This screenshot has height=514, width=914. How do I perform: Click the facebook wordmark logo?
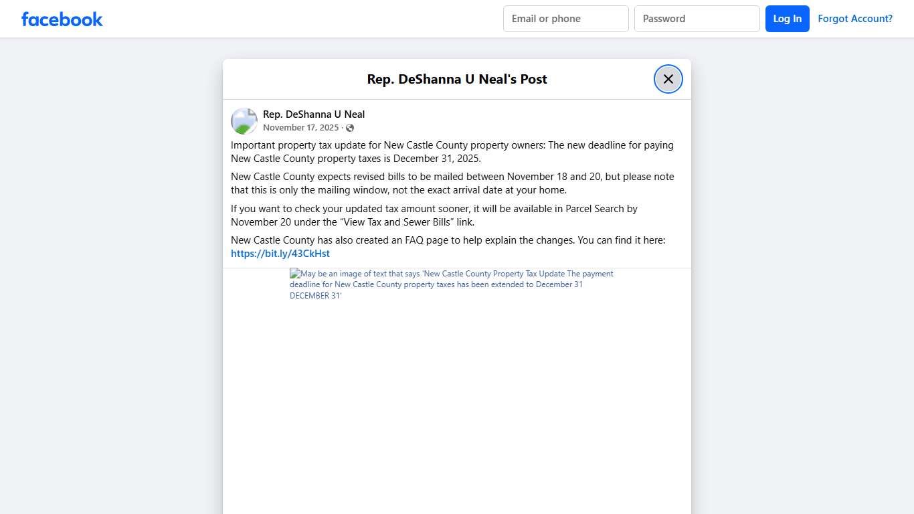[x=62, y=19]
